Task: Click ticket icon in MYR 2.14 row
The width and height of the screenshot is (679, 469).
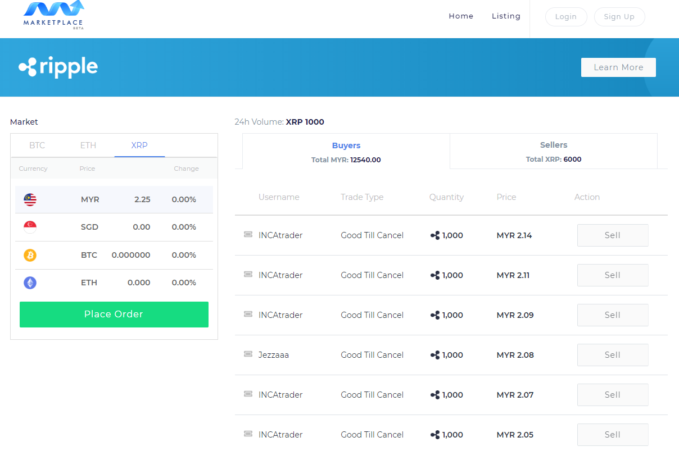Action: (248, 234)
